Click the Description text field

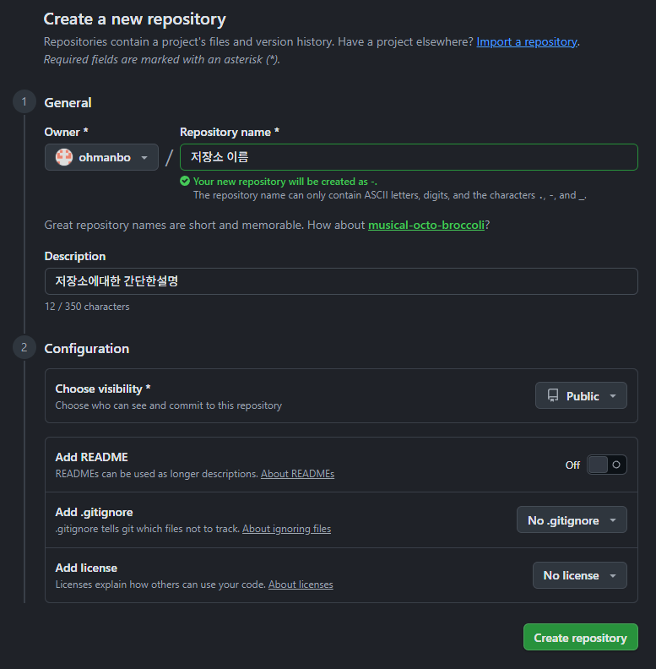point(341,281)
